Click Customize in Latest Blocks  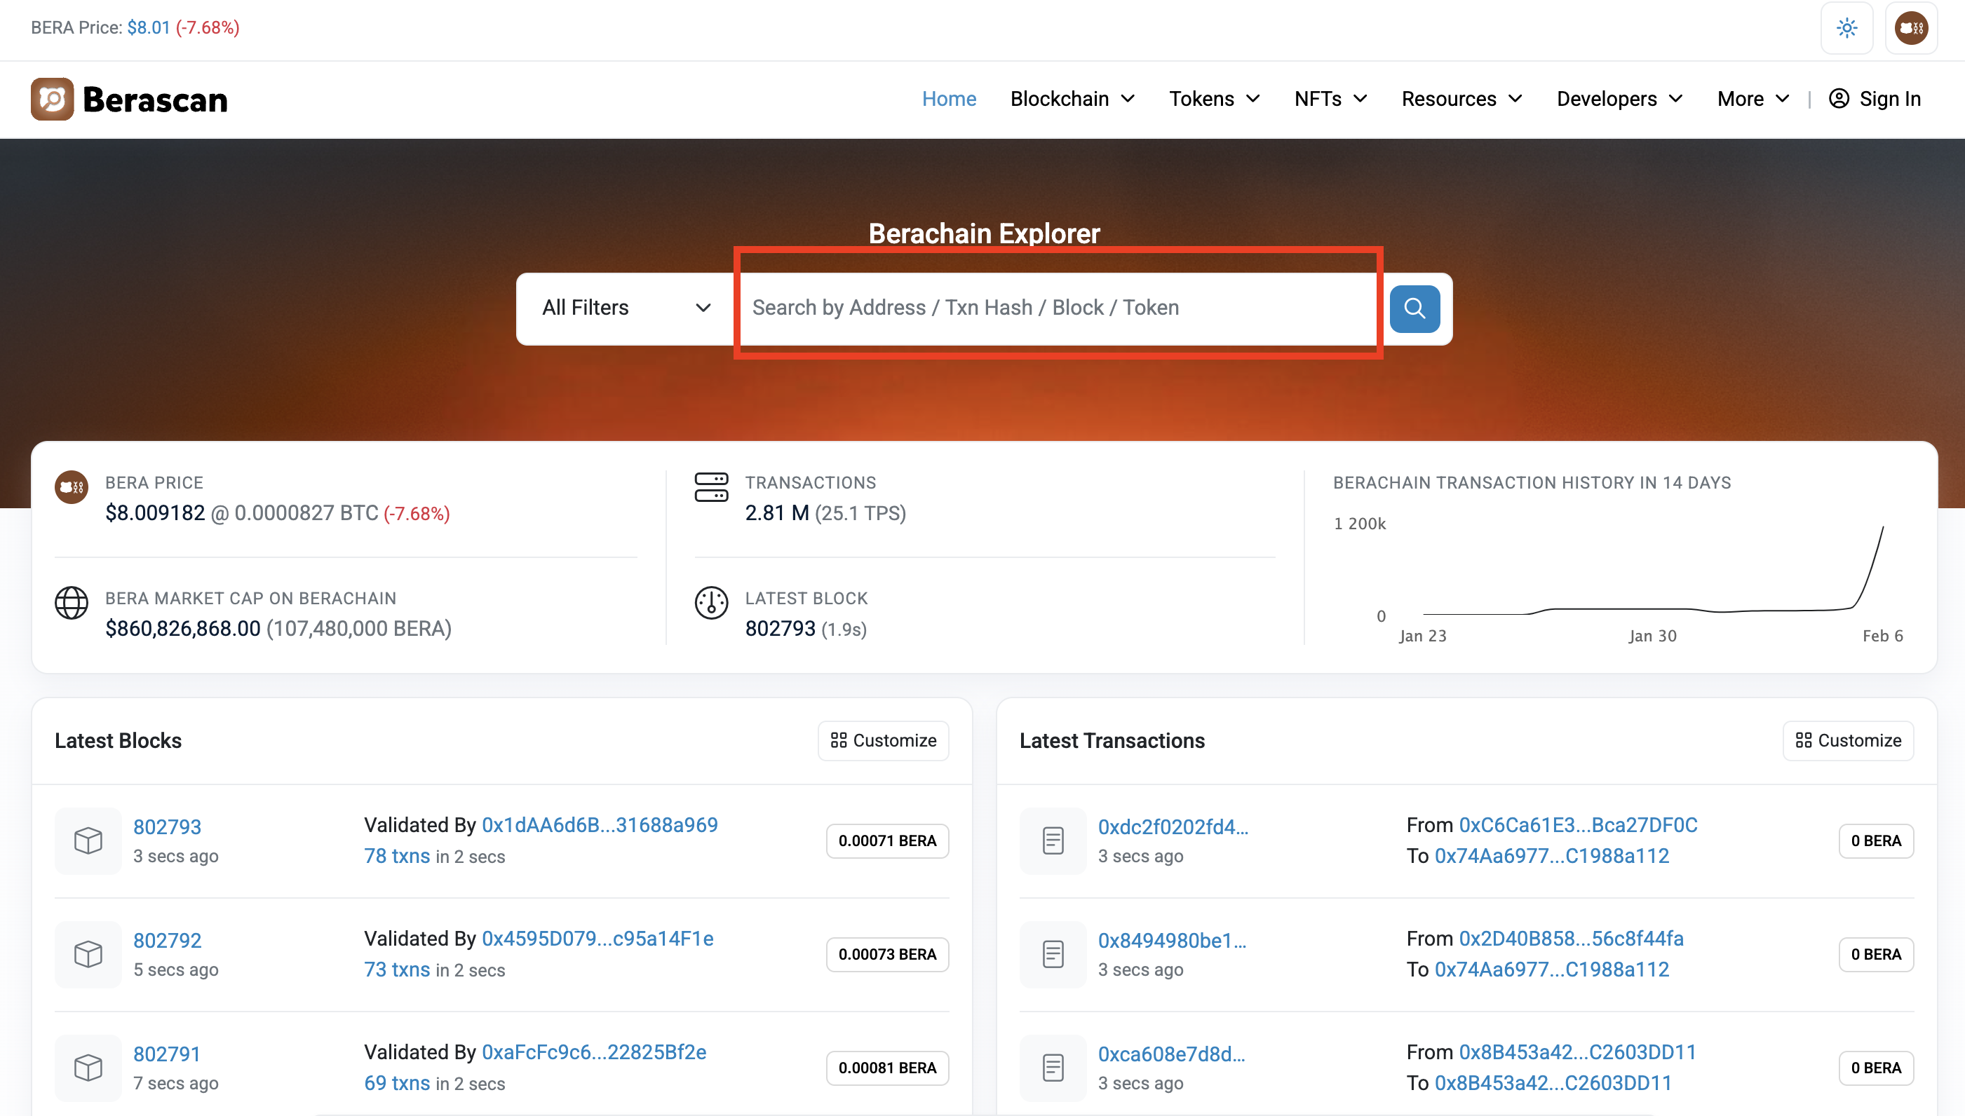coord(883,740)
